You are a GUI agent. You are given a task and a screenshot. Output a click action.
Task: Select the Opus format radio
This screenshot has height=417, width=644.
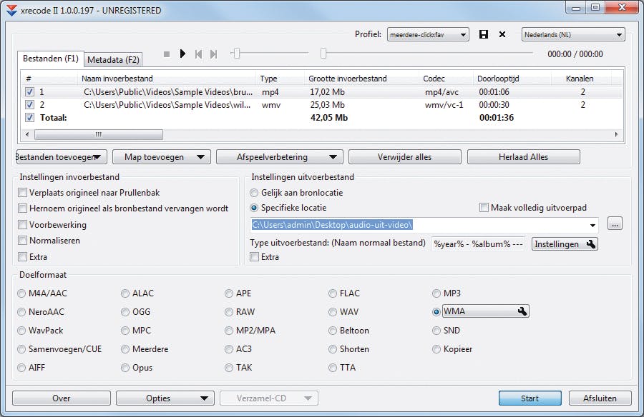(125, 368)
